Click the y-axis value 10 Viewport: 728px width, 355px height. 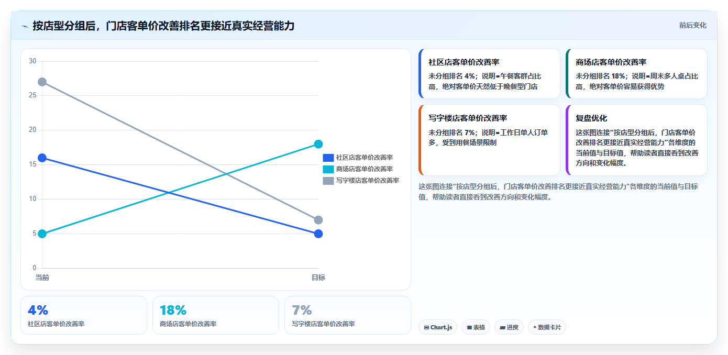coord(32,199)
